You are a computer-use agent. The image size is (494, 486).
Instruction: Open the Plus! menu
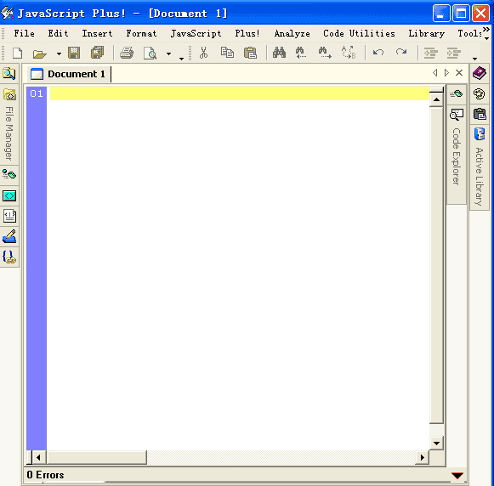click(247, 33)
